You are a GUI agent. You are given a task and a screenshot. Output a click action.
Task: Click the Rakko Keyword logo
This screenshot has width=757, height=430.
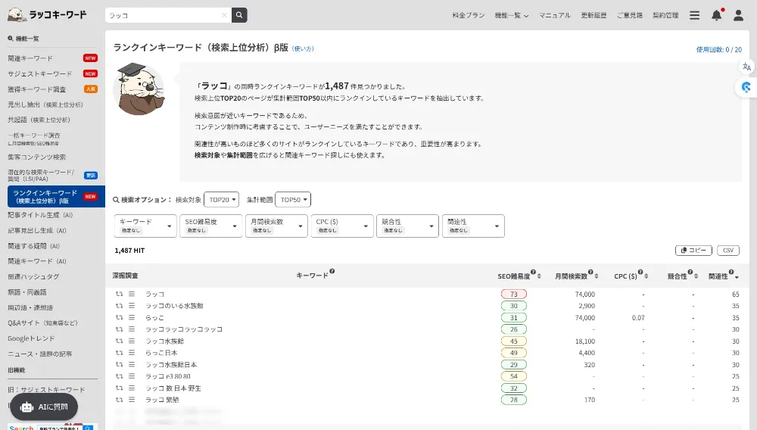(47, 14)
